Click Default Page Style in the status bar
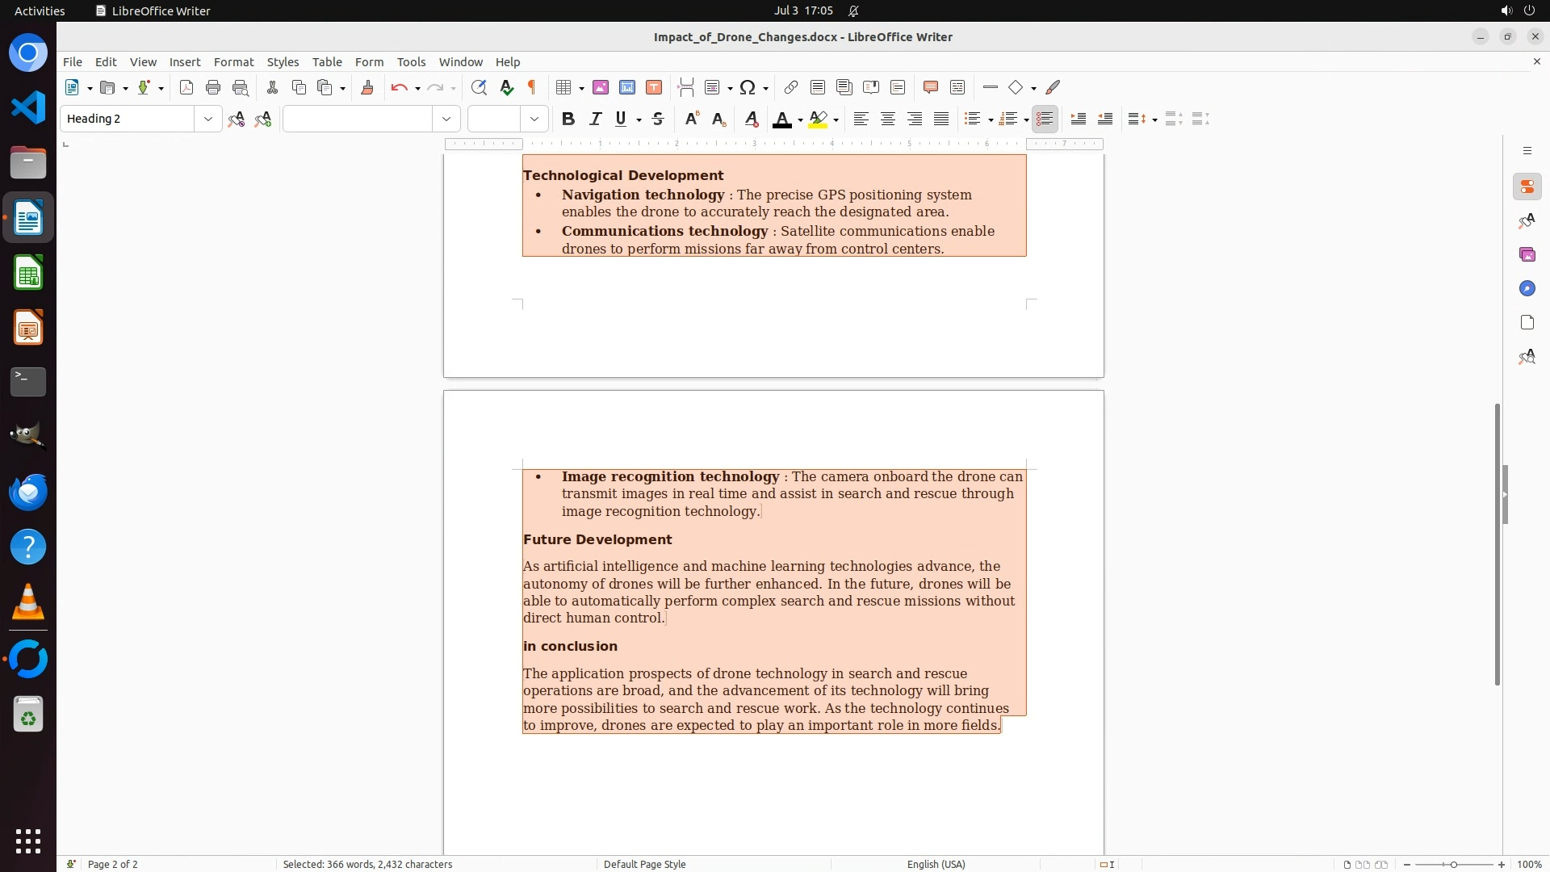 point(644,865)
